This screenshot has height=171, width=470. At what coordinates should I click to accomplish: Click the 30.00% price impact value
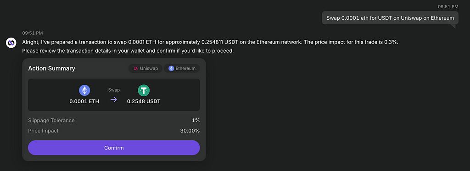[x=190, y=131]
